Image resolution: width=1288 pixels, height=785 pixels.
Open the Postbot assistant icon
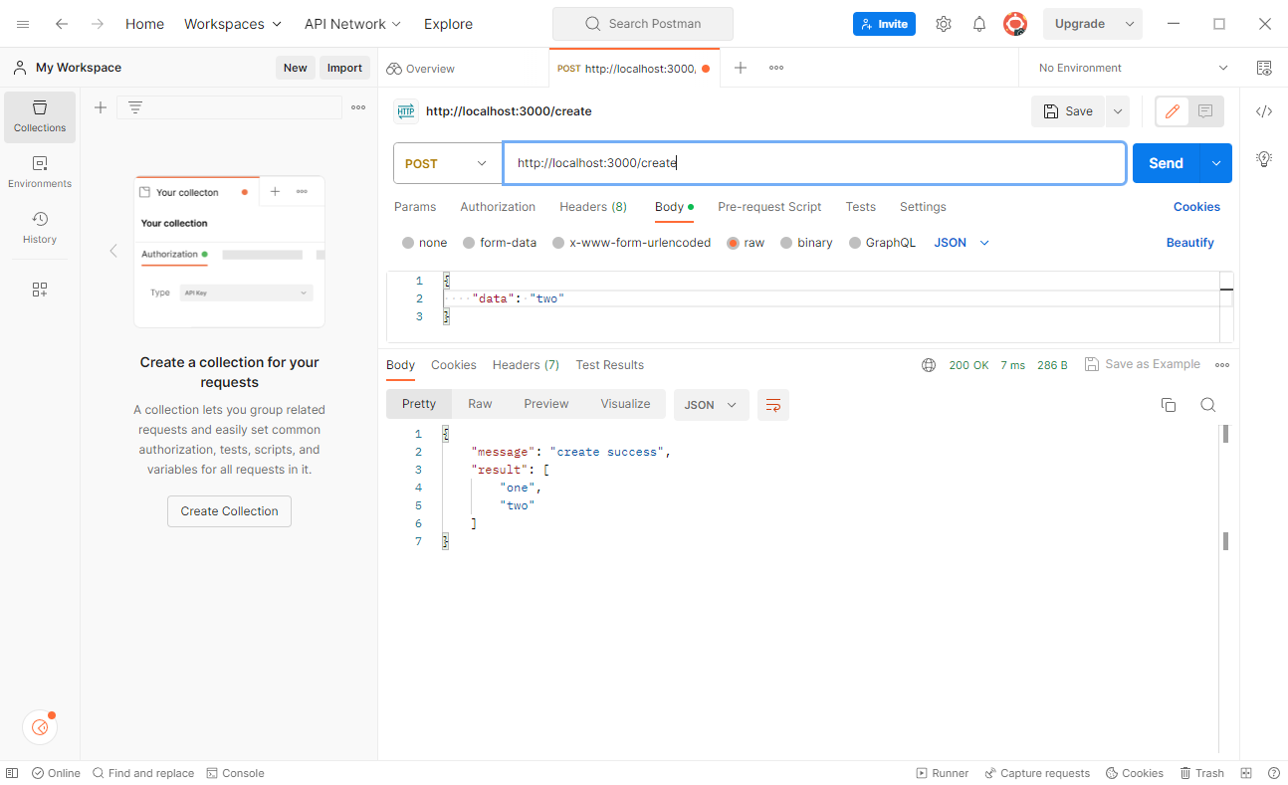pyautogui.click(x=40, y=727)
